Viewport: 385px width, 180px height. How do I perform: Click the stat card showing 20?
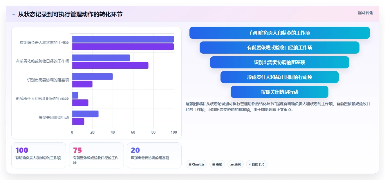click(154, 155)
